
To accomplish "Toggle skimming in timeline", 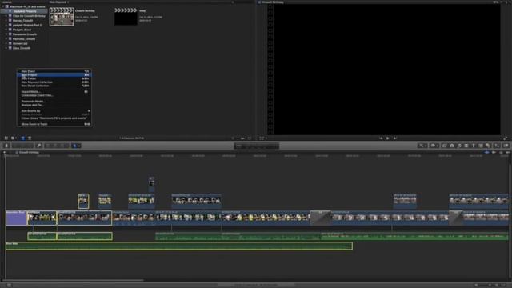I will tap(486, 152).
